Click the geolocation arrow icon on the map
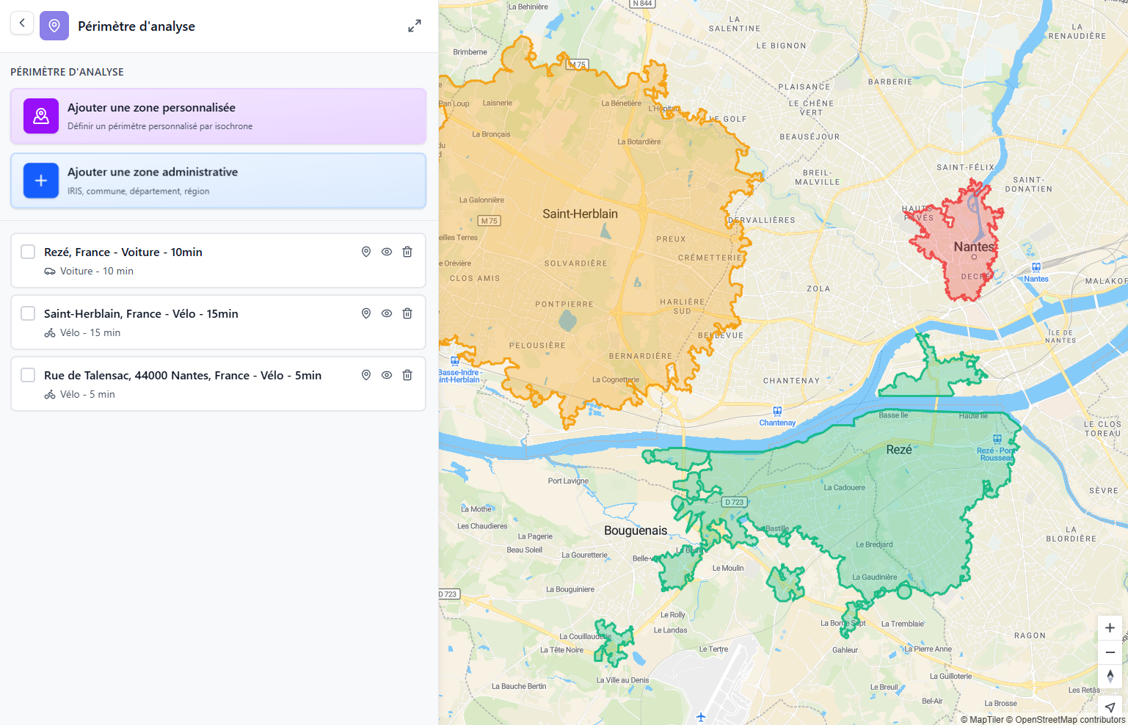The width and height of the screenshot is (1128, 725). pyautogui.click(x=1110, y=707)
